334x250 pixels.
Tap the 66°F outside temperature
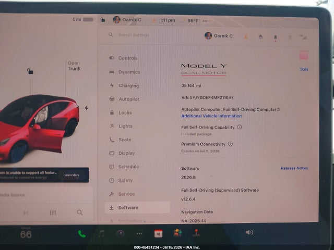pyautogui.click(x=193, y=21)
